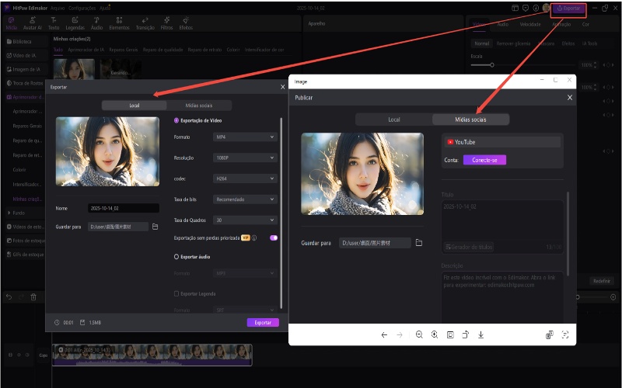Open the feedback message icon in title bar
This screenshot has width=622, height=388.
[x=526, y=8]
